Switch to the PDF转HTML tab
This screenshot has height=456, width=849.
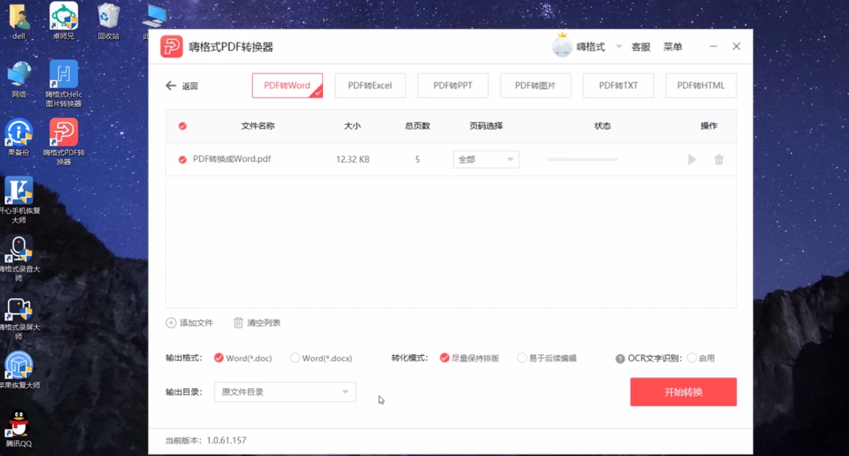701,86
